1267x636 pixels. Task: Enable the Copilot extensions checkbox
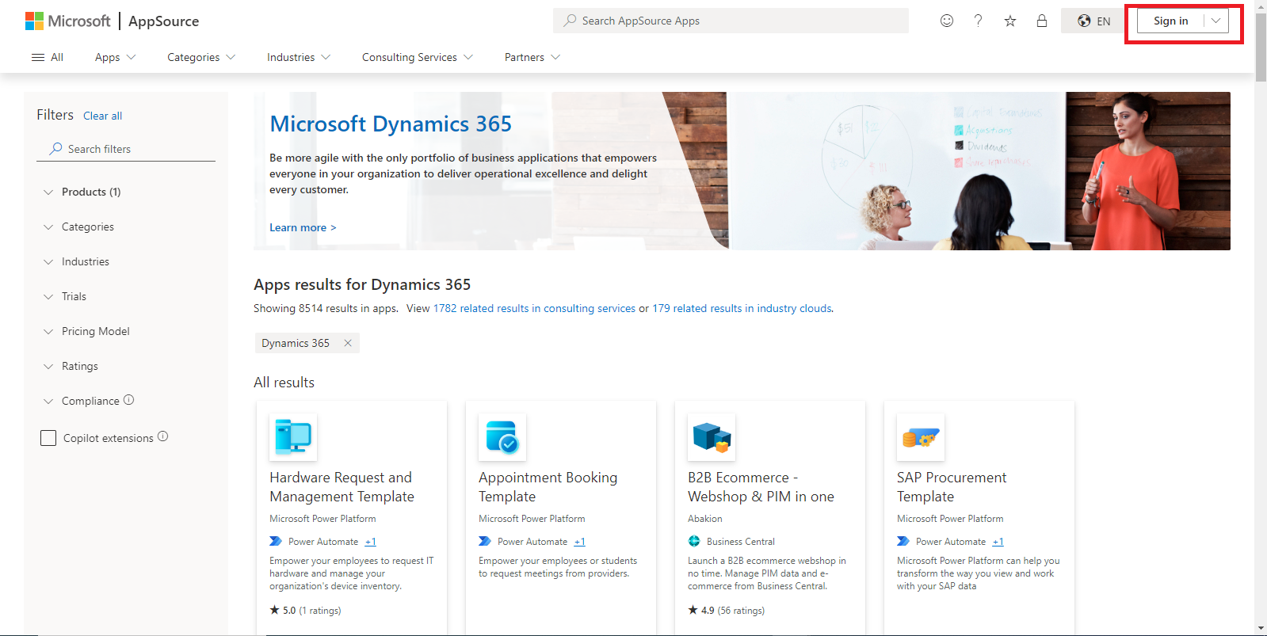pos(48,438)
